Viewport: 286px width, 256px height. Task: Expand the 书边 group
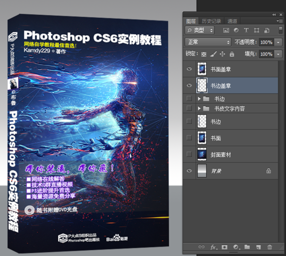pyautogui.click(x=199, y=99)
